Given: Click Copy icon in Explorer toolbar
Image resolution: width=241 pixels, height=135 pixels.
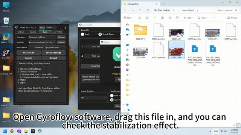Looking at the screenshot, I should tap(147, 18).
